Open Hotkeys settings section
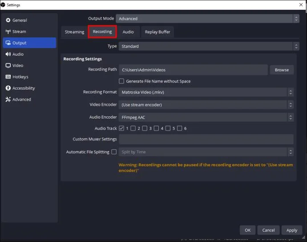 point(29,77)
